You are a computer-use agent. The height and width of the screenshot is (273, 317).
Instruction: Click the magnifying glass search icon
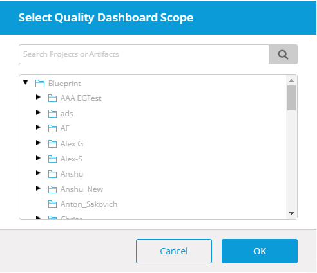283,55
